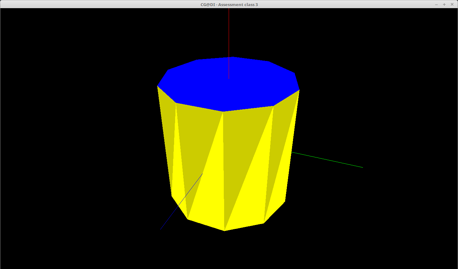Click the green axis line

[x=327, y=160]
